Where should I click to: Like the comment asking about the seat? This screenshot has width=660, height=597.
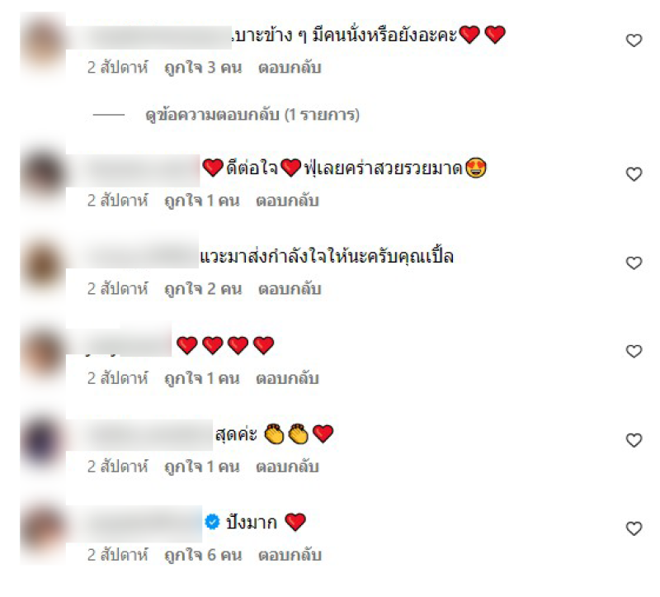tap(634, 40)
